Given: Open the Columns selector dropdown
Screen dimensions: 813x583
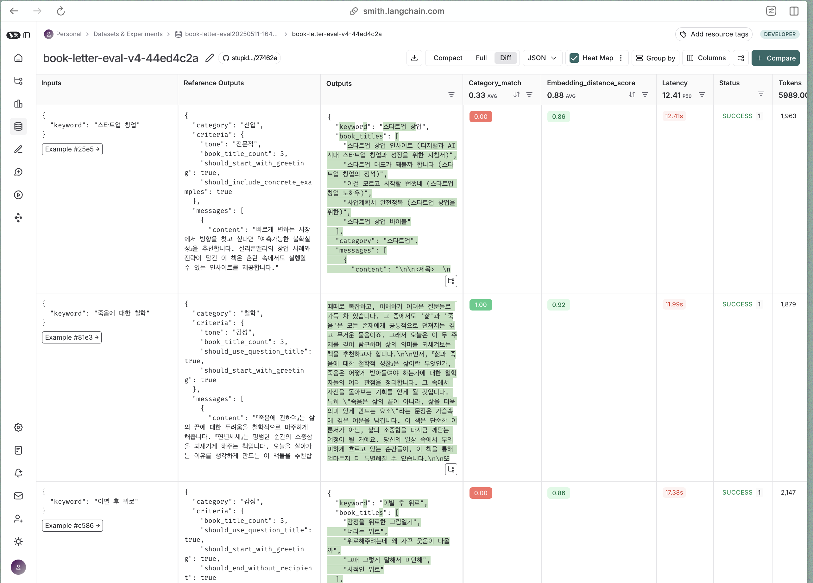Looking at the screenshot, I should [706, 58].
